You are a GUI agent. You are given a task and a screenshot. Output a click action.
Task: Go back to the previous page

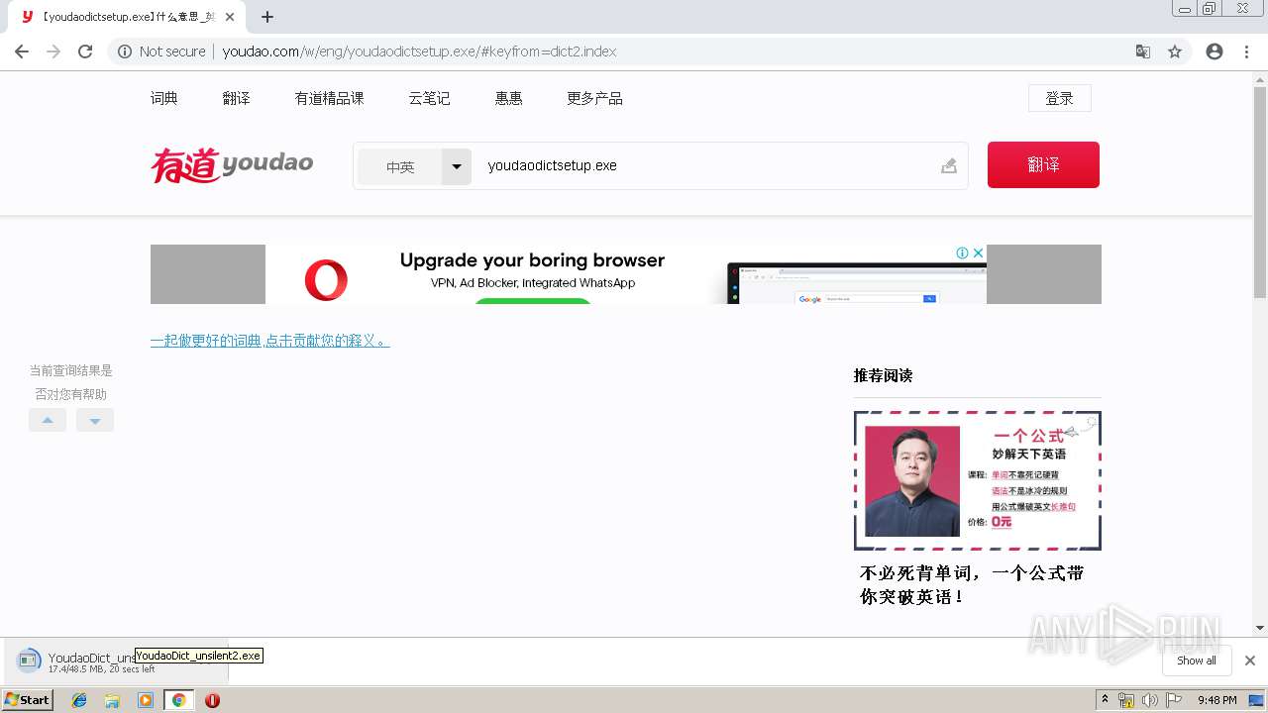click(22, 51)
